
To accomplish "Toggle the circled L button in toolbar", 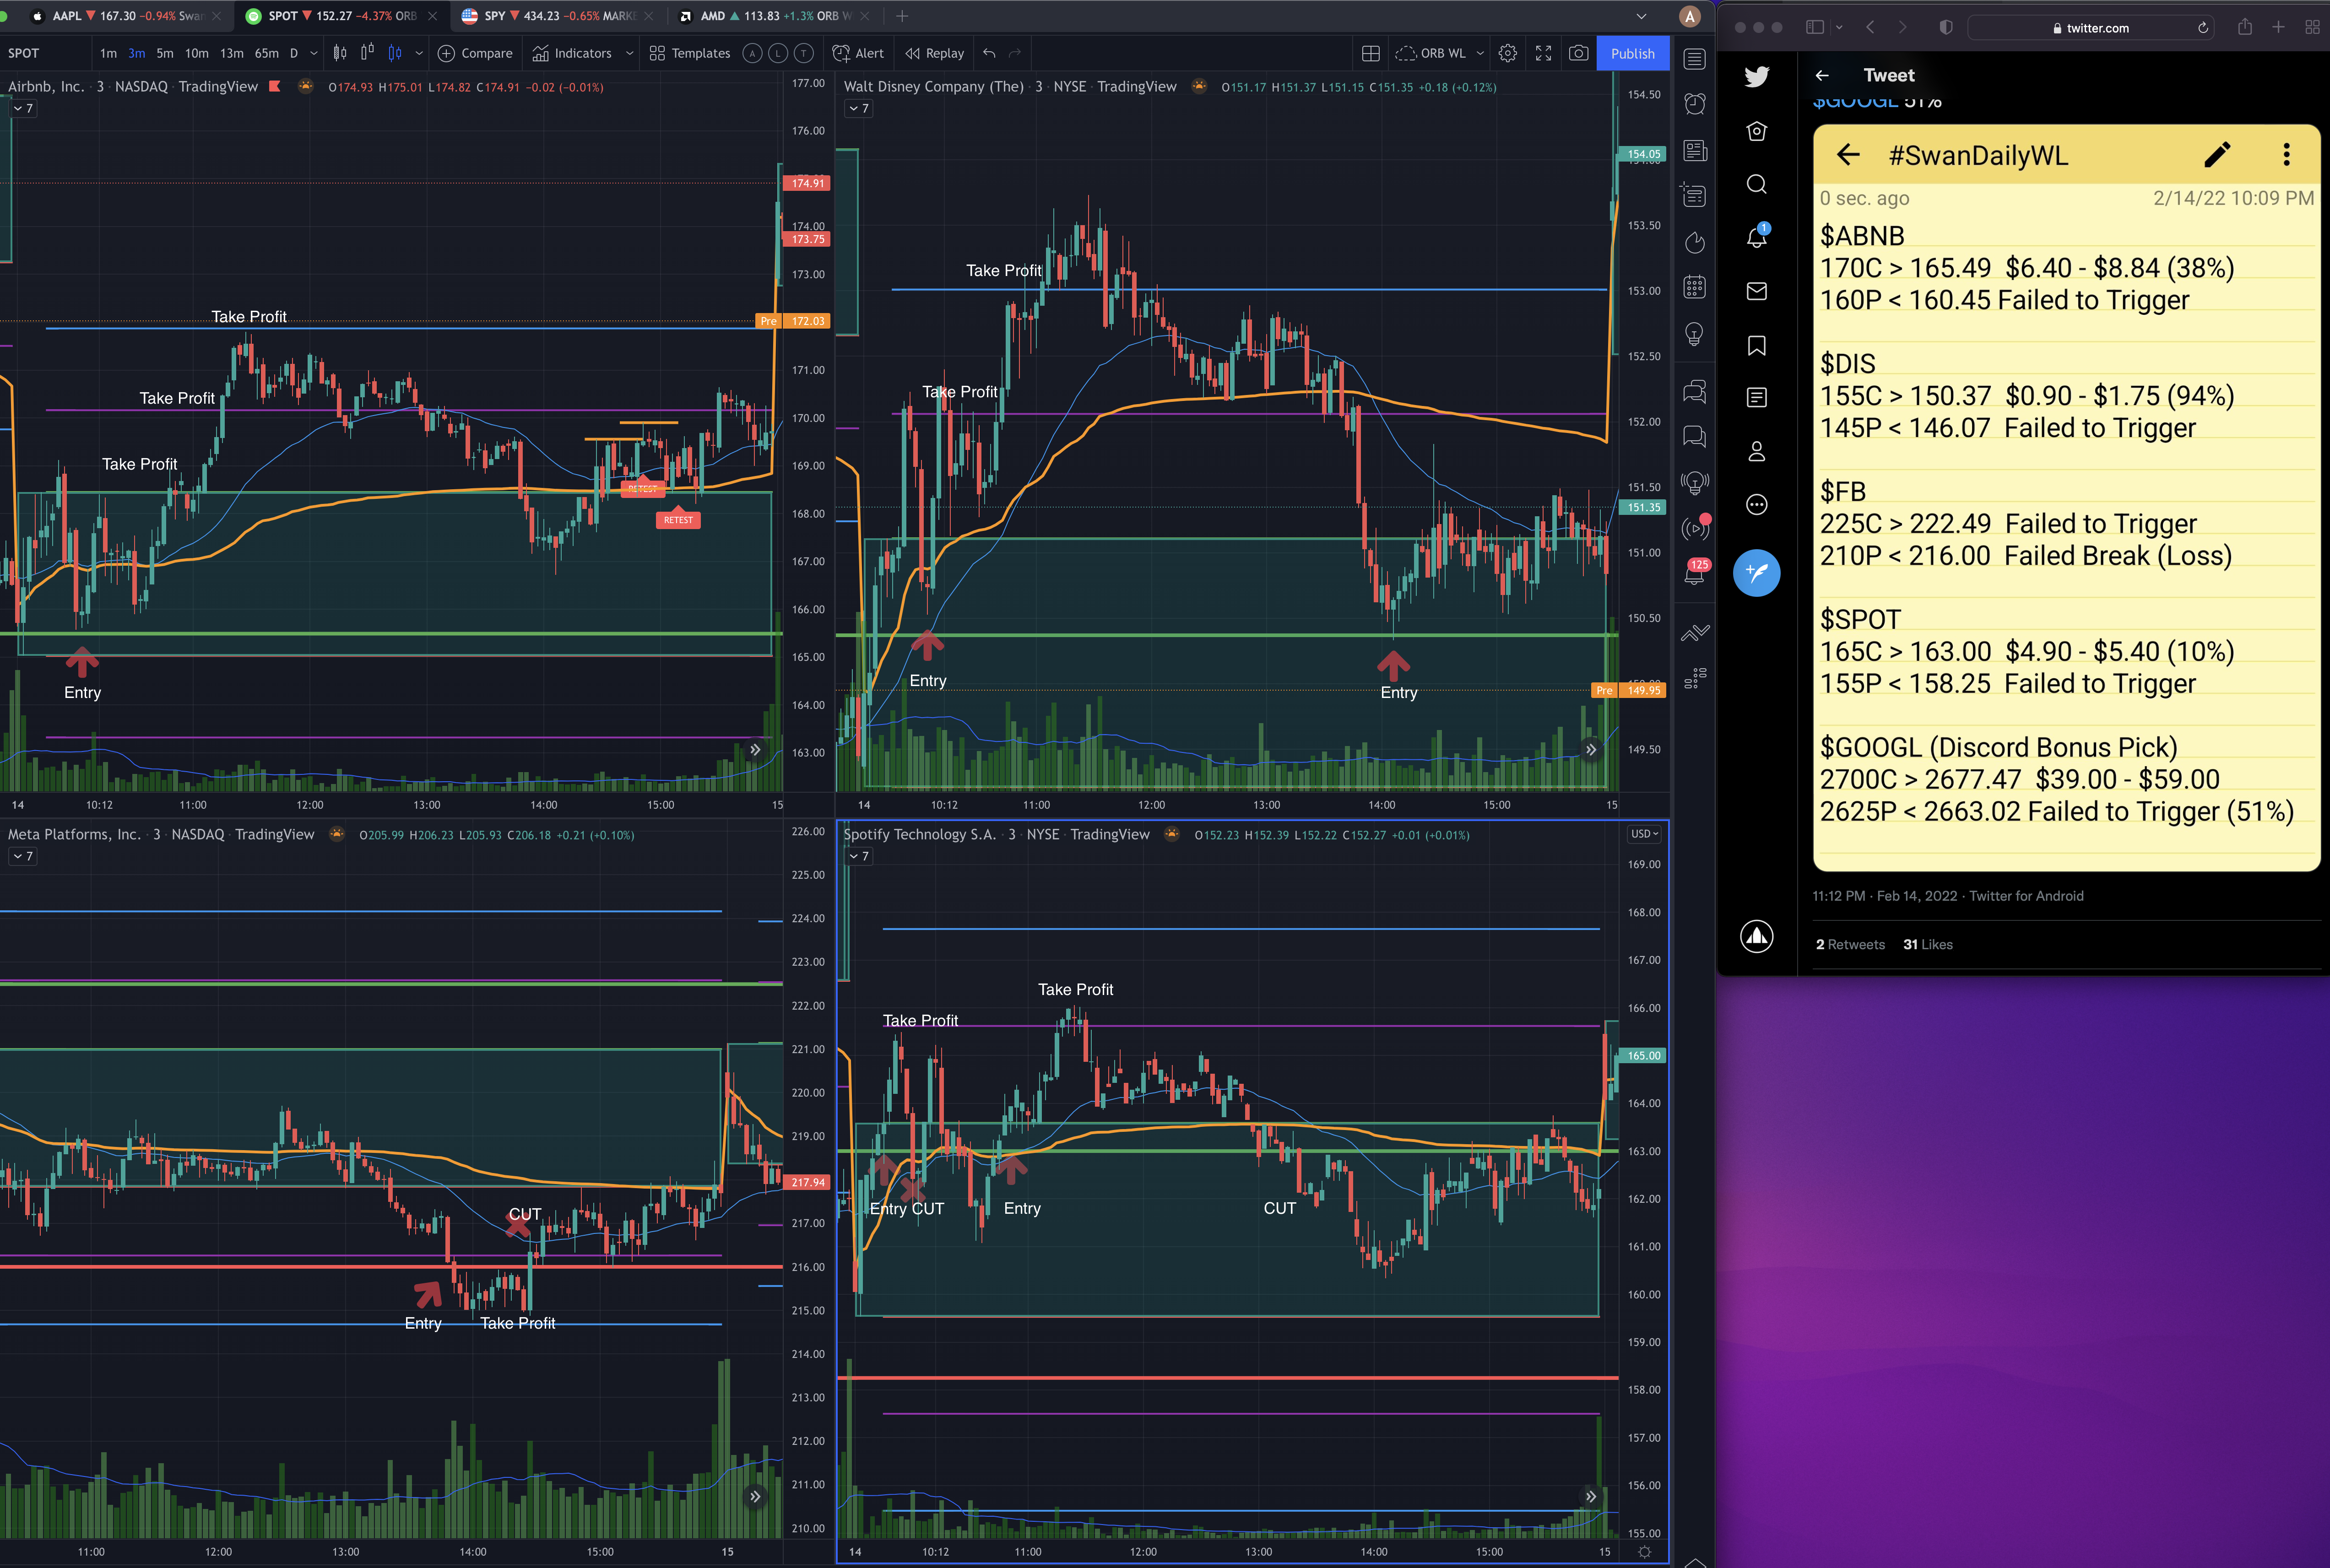I will click(778, 53).
